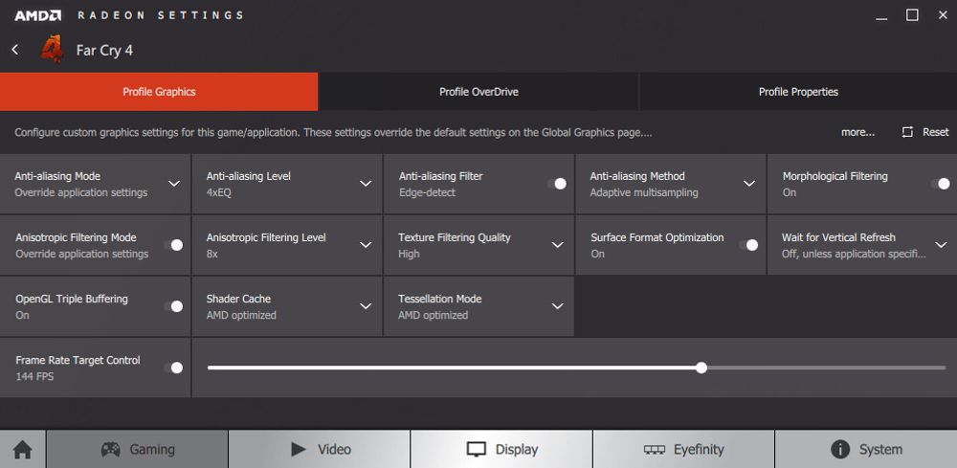The height and width of the screenshot is (468, 957).
Task: Disable Frame Rate Target Control
Action: [173, 368]
